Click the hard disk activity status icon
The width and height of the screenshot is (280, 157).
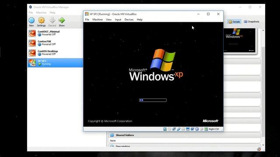tap(165, 129)
